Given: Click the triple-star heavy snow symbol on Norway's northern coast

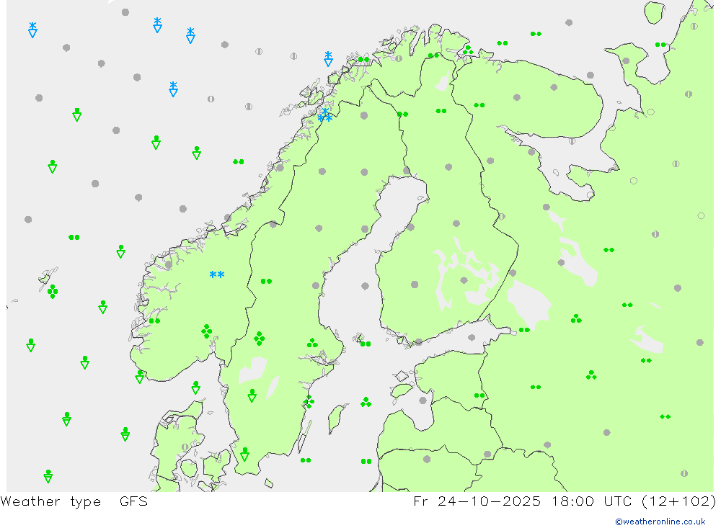Looking at the screenshot, I should click(325, 115).
